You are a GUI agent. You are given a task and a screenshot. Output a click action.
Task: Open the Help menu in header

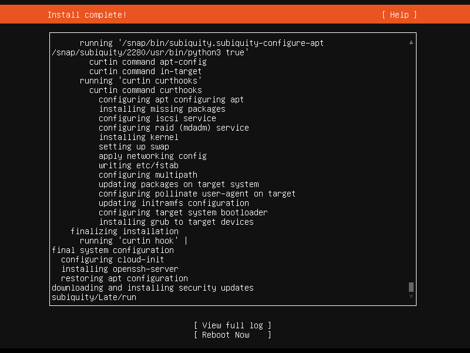click(x=399, y=15)
